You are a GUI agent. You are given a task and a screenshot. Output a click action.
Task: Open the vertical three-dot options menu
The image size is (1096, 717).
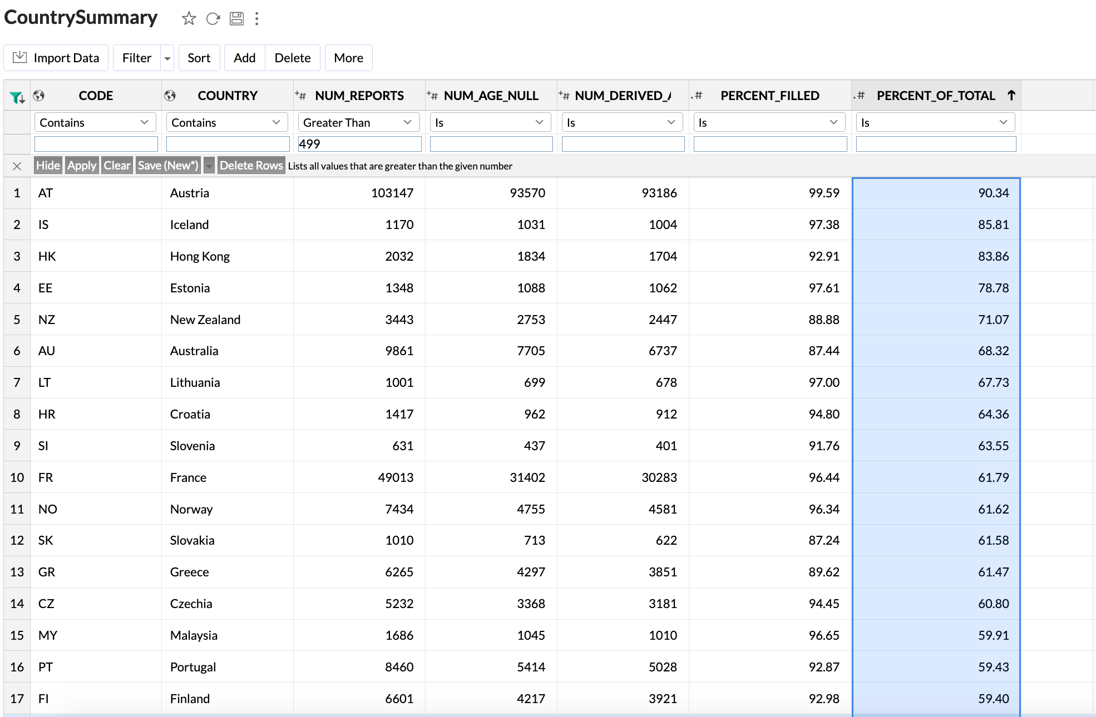click(256, 18)
